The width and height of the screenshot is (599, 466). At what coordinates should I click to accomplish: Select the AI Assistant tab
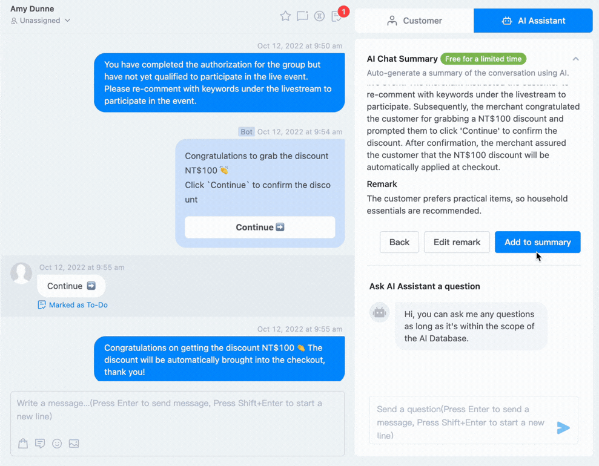click(534, 21)
